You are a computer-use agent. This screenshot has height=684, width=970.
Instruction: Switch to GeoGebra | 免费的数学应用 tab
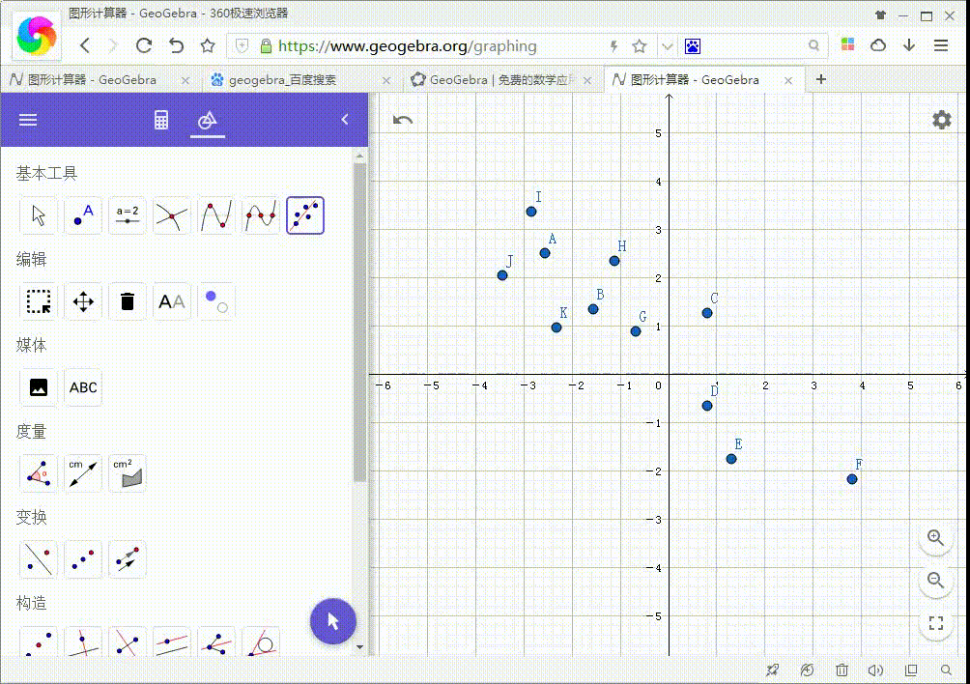coord(501,80)
